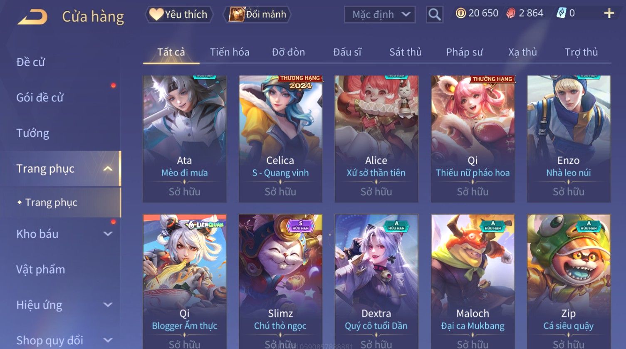This screenshot has height=349, width=626.
Task: Go to Tướng in the sidebar
Action: (x=32, y=133)
